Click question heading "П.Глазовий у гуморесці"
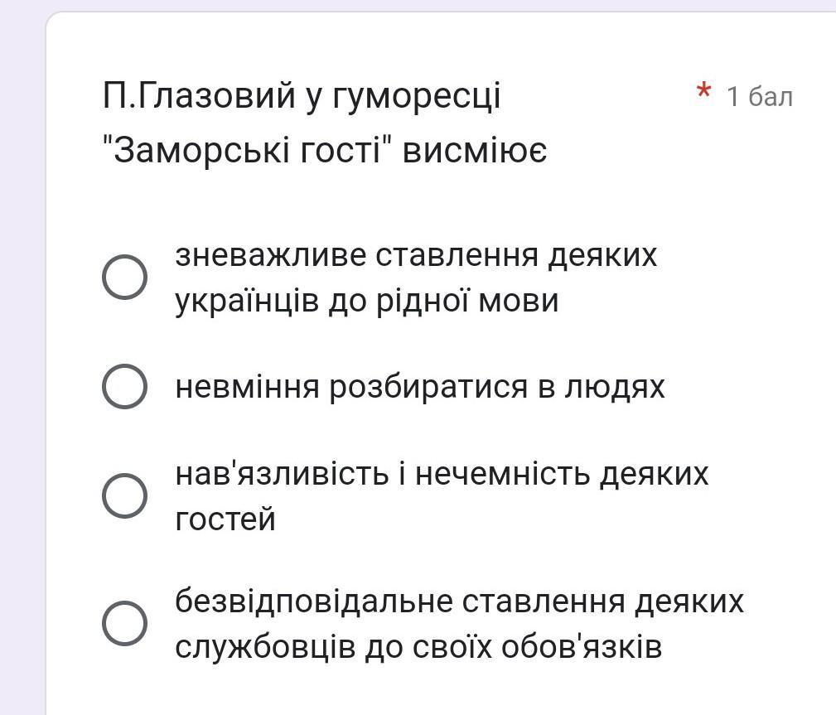 point(302,97)
